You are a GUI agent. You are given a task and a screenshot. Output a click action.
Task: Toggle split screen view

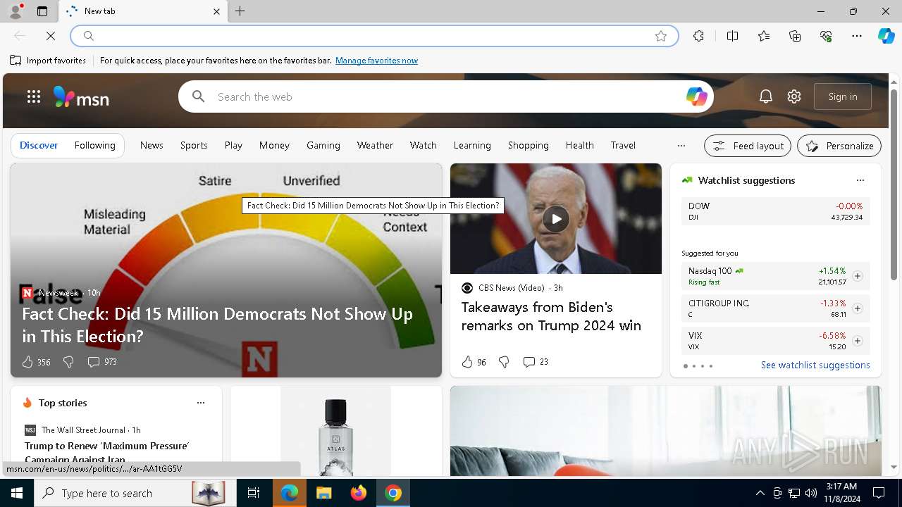(732, 36)
